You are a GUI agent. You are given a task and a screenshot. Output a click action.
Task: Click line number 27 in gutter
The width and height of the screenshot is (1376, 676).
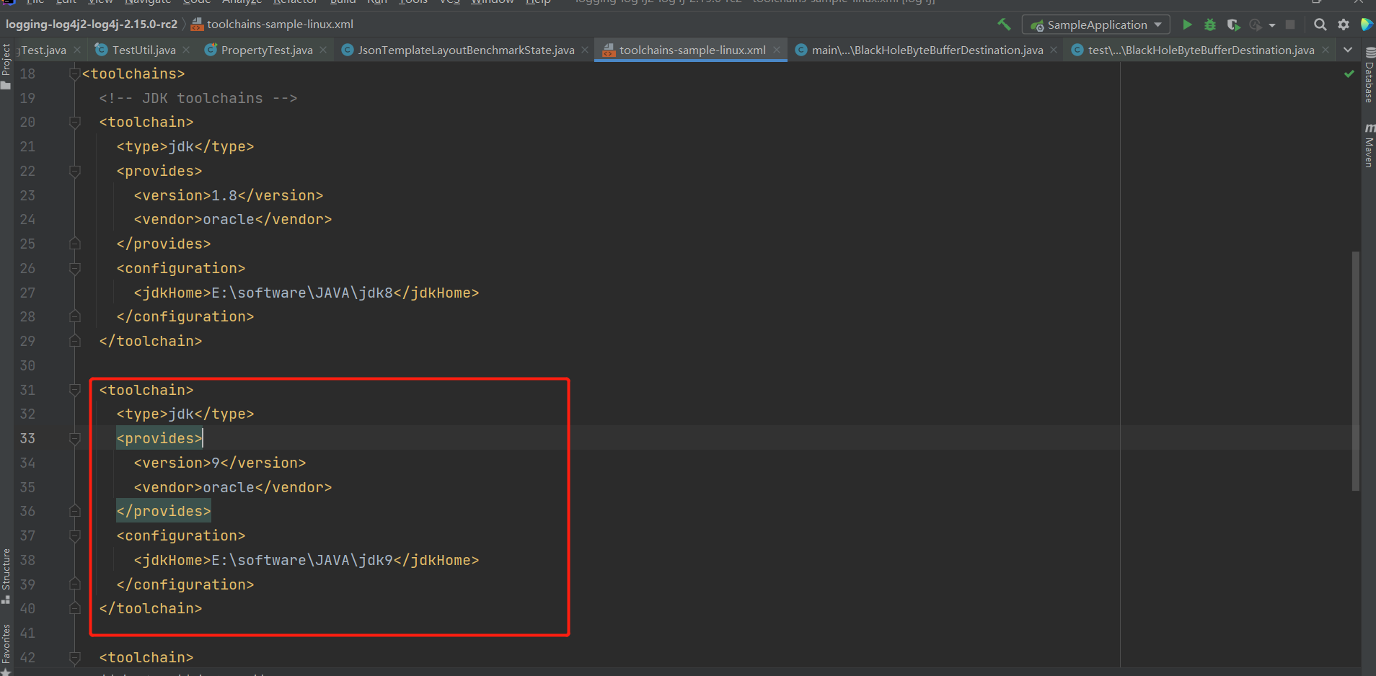[x=27, y=293]
